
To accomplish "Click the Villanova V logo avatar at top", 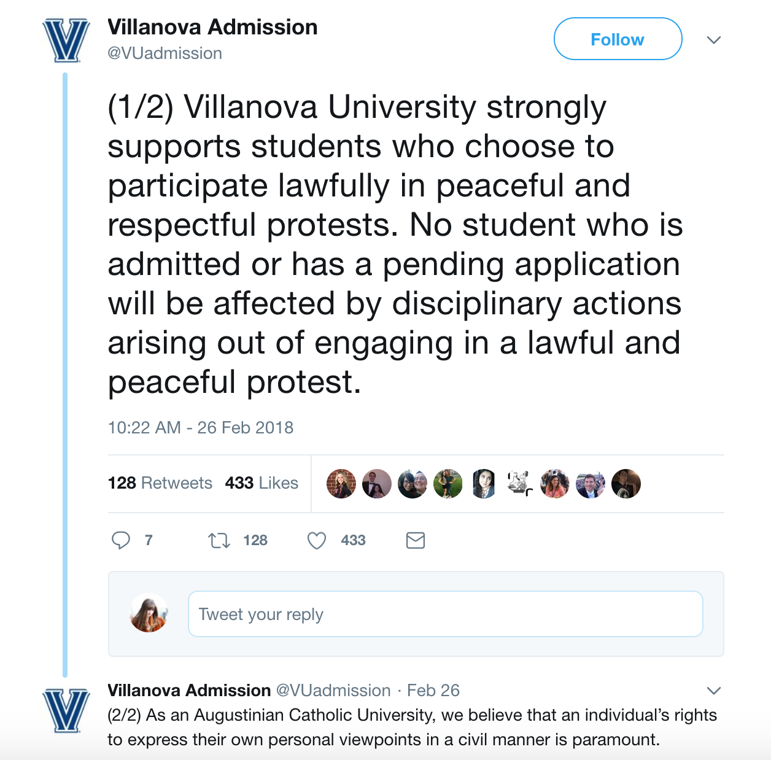I will click(66, 41).
